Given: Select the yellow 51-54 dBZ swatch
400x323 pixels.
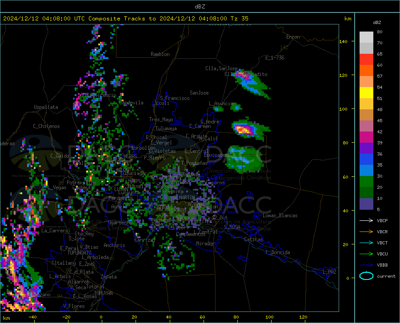Looking at the screenshot, I should tap(366, 93).
